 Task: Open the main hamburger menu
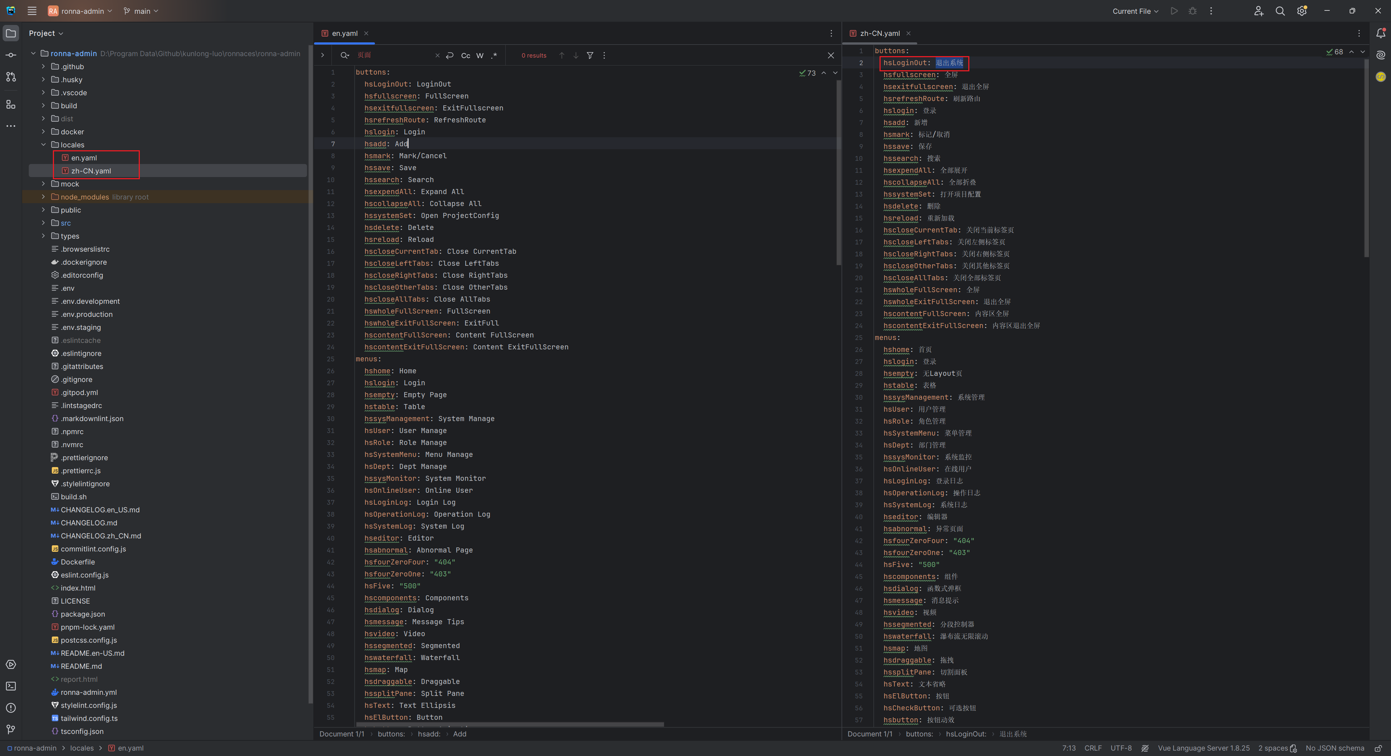pos(32,11)
